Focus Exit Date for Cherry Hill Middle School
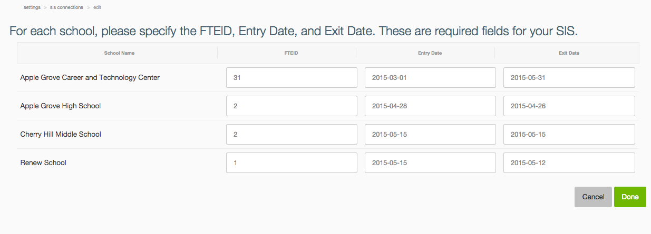Image resolution: width=651 pixels, height=234 pixels. 569,134
